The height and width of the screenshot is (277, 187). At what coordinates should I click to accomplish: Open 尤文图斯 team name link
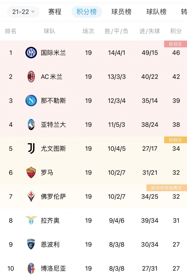(53, 148)
